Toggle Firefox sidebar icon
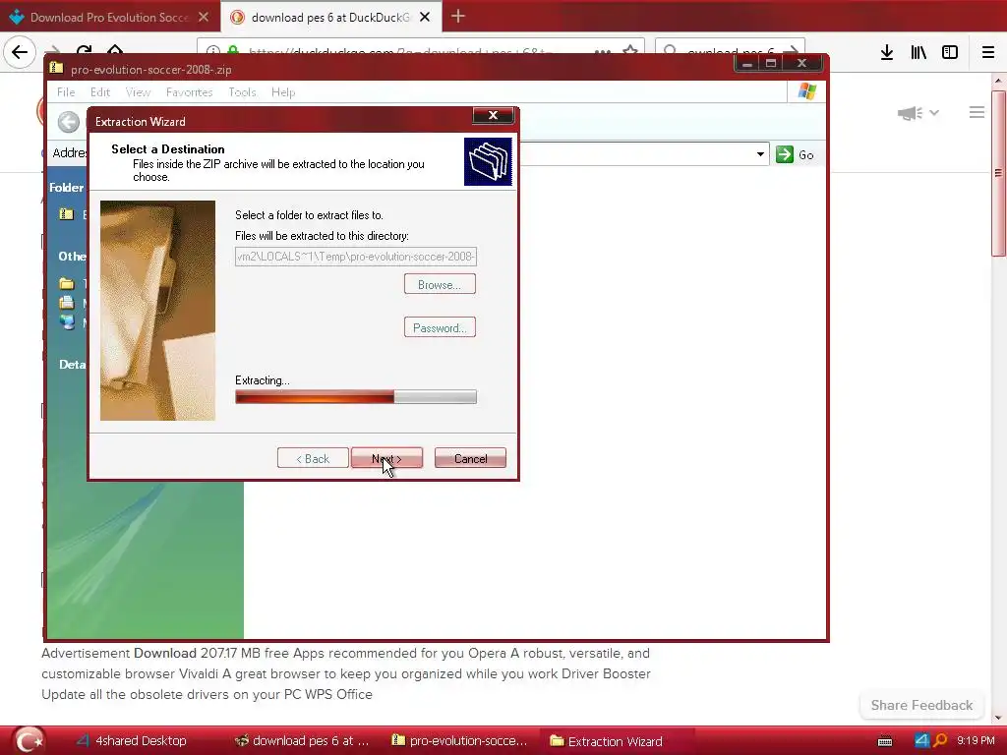This screenshot has width=1007, height=755. click(950, 53)
